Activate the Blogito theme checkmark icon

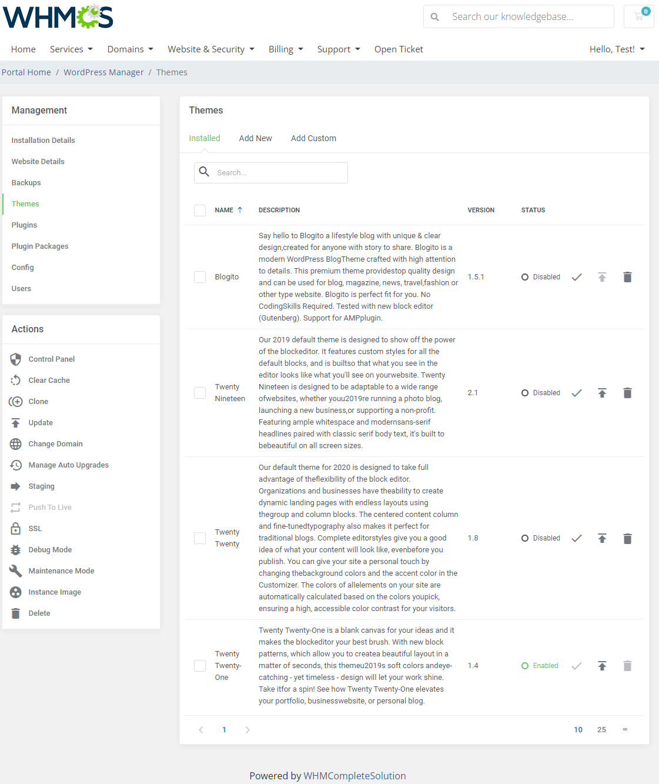tap(577, 277)
